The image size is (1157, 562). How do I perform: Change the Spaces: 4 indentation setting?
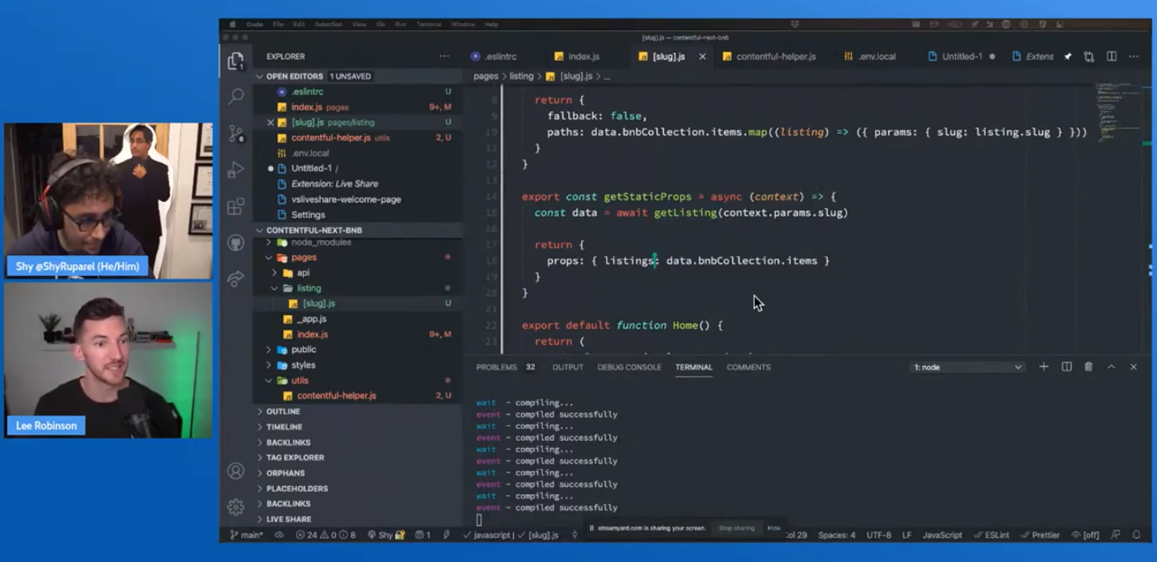[836, 535]
